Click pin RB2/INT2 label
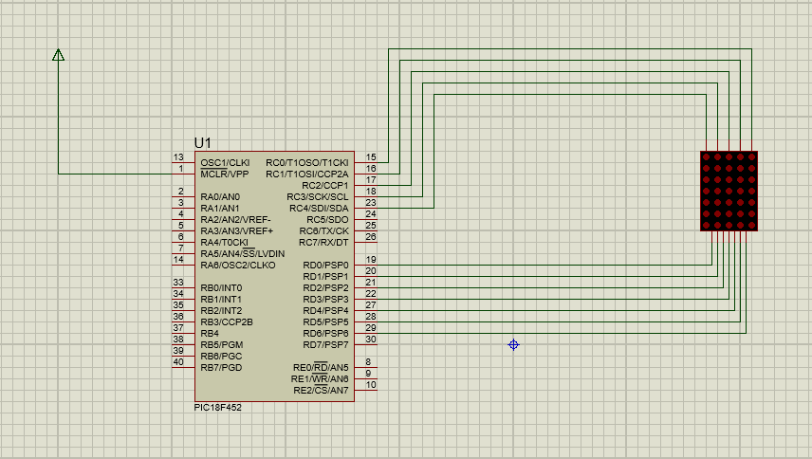The height and width of the screenshot is (459, 812). coord(221,310)
